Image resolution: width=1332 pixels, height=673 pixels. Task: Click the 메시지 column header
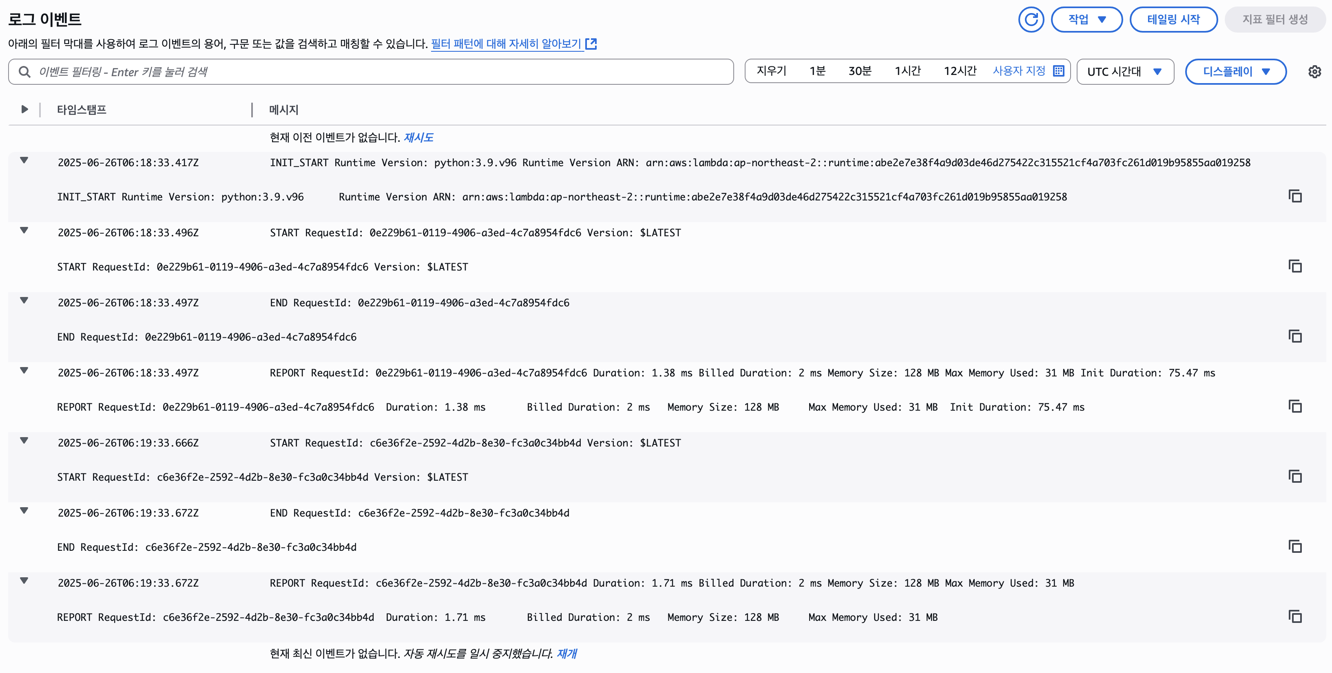tap(284, 110)
